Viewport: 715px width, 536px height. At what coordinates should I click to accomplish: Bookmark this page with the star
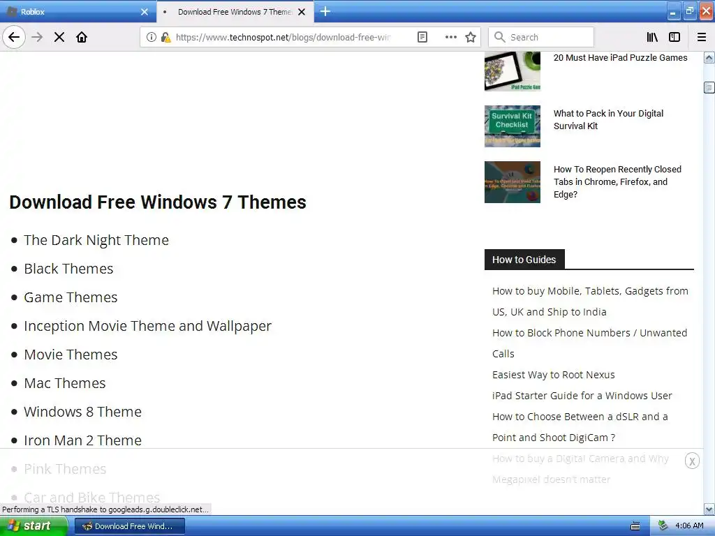pos(471,37)
